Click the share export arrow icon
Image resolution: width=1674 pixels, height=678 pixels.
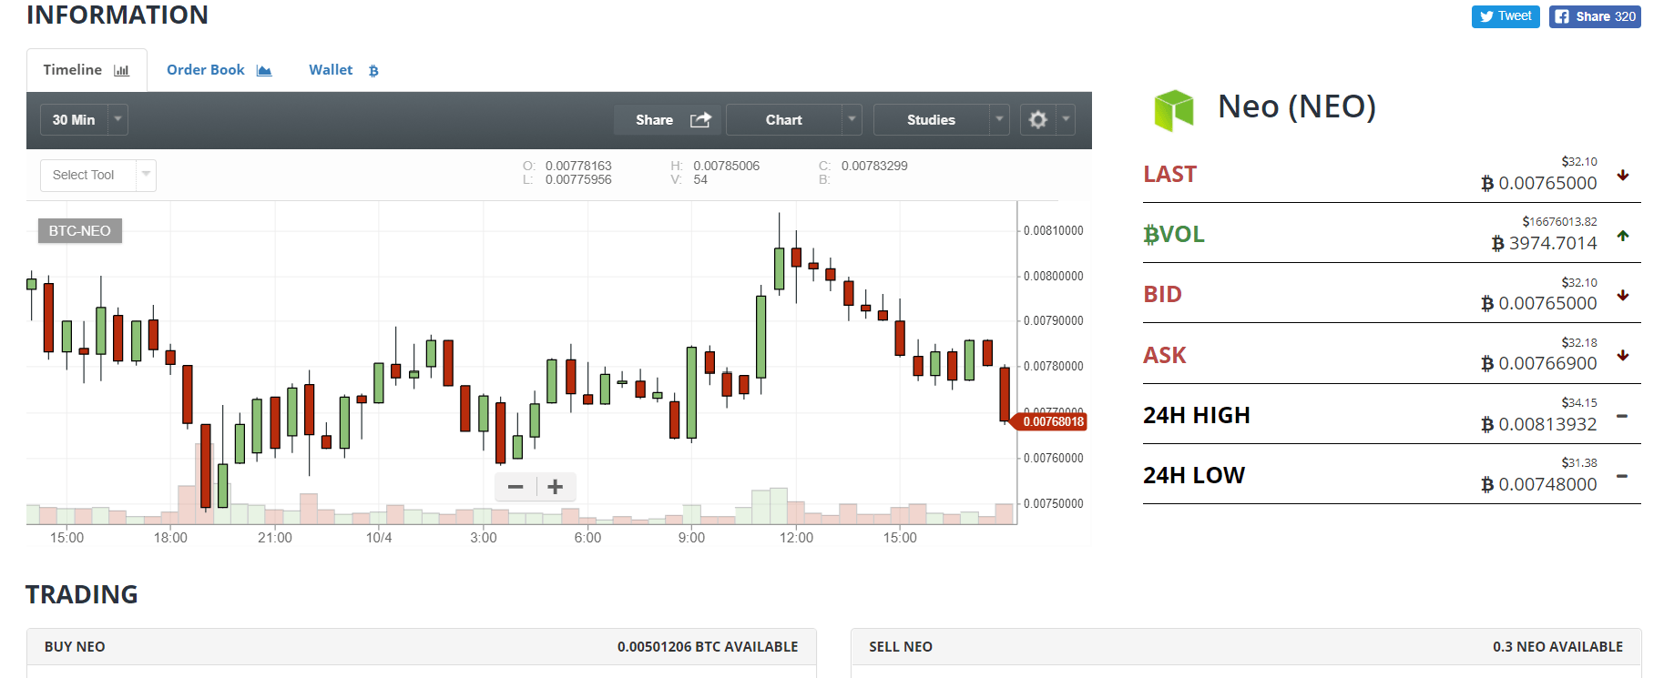700,119
